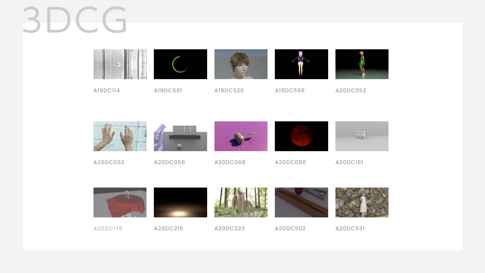Open the A19DC114 foggy forest thumbnail

(120, 64)
